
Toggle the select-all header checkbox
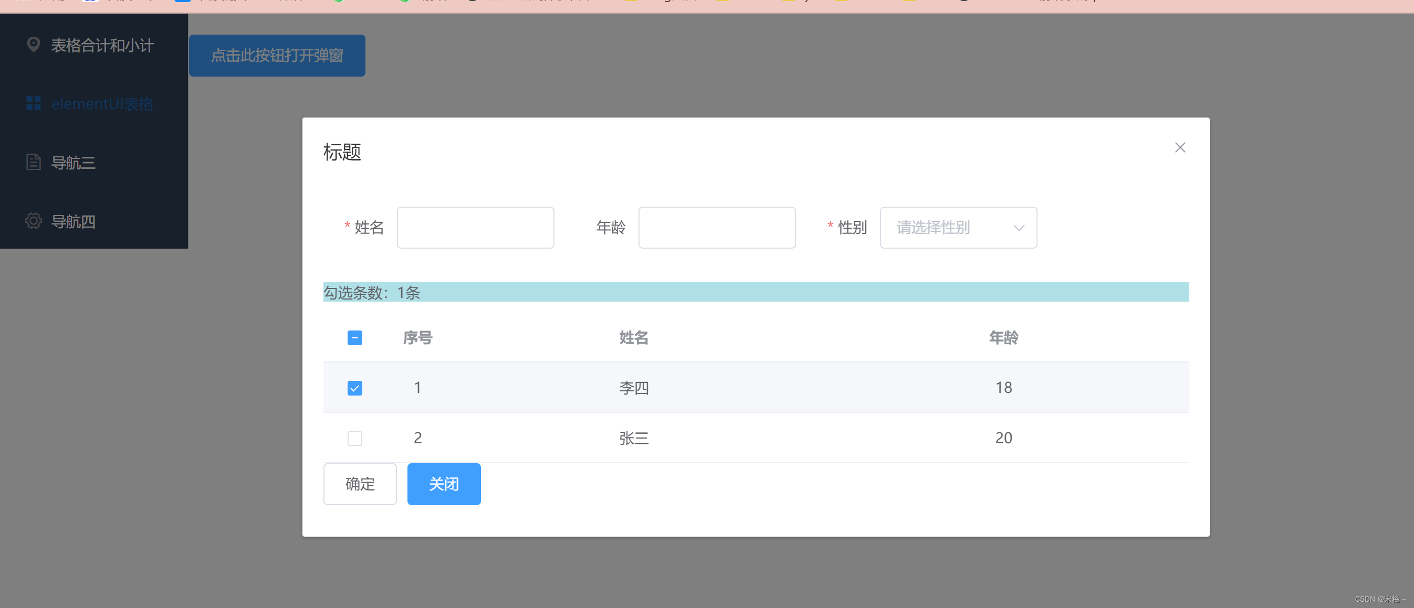point(354,338)
